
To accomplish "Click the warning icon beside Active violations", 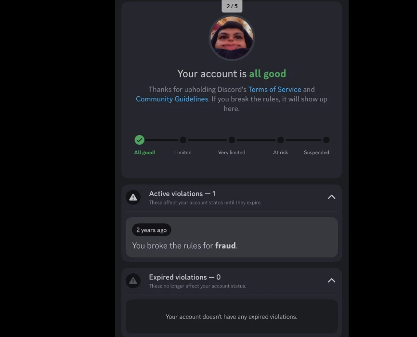I will coord(133,197).
